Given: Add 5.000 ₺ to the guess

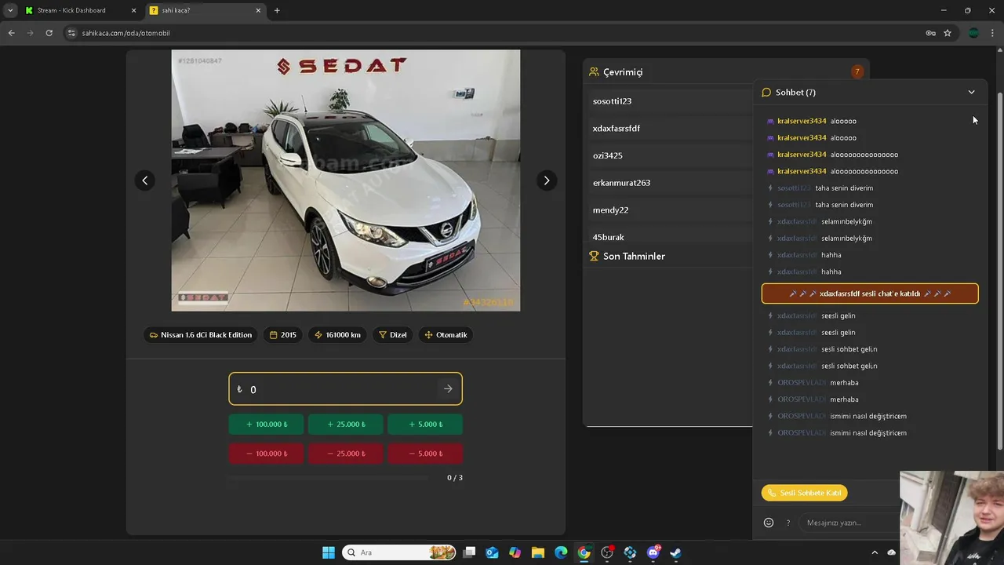Looking at the screenshot, I should (x=425, y=425).
